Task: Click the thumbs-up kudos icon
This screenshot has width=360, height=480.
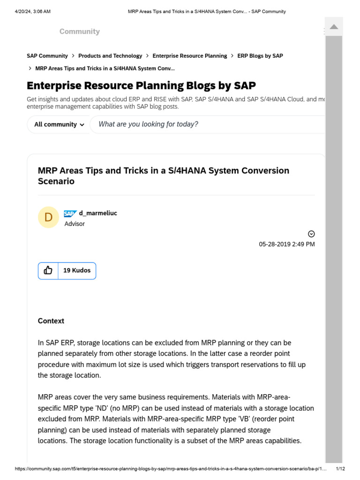Action: point(48,270)
